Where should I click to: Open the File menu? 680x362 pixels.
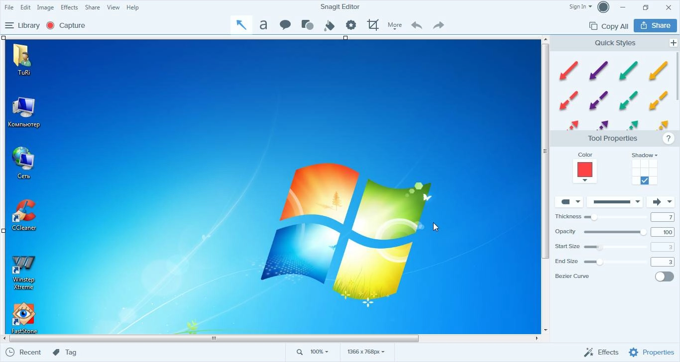pyautogui.click(x=9, y=7)
